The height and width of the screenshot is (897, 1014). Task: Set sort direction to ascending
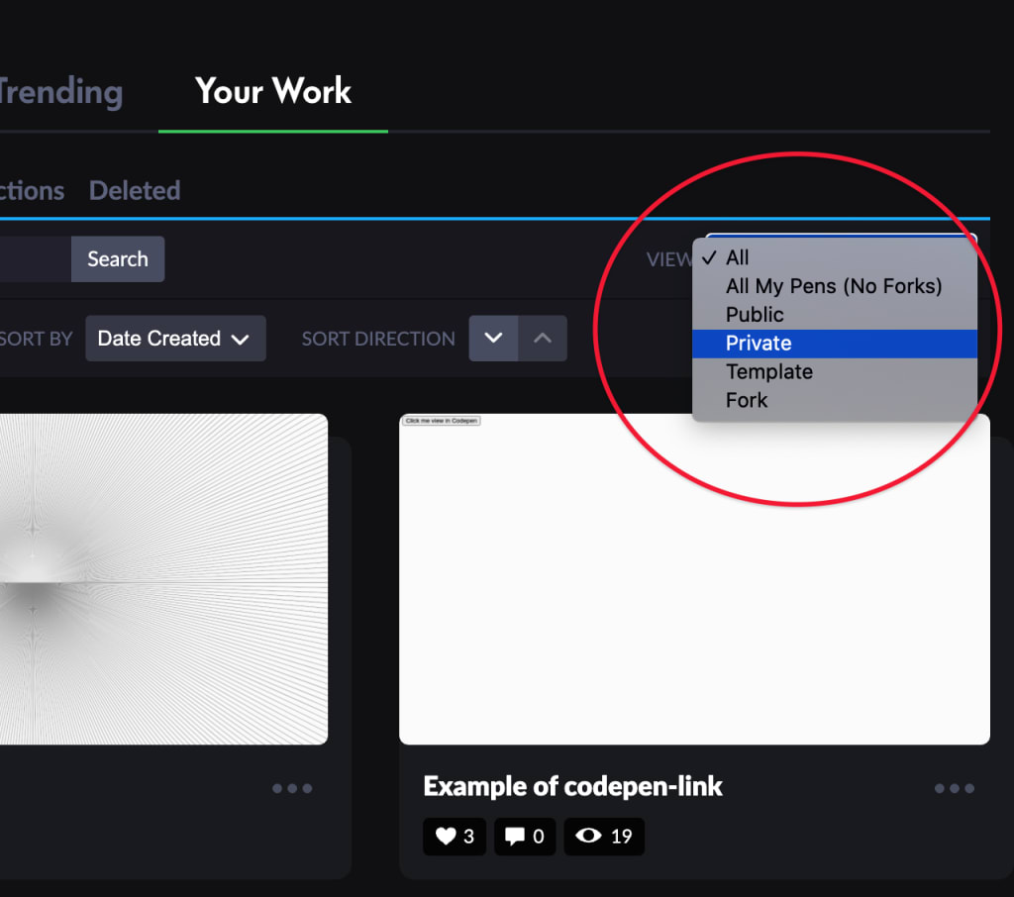click(543, 339)
